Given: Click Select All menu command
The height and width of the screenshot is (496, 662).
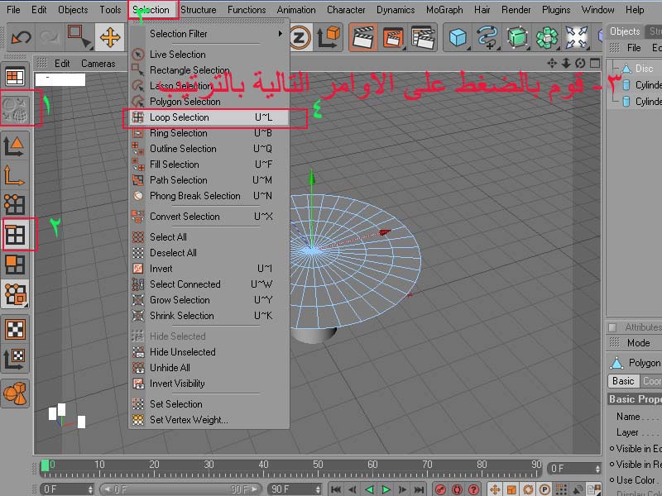Looking at the screenshot, I should pos(210,237).
